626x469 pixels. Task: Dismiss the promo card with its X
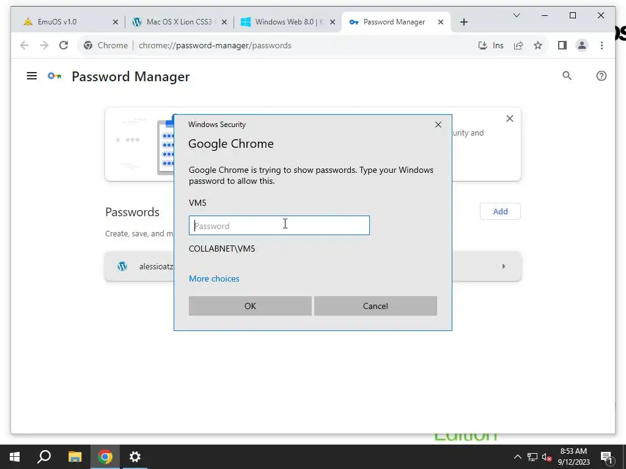click(510, 118)
